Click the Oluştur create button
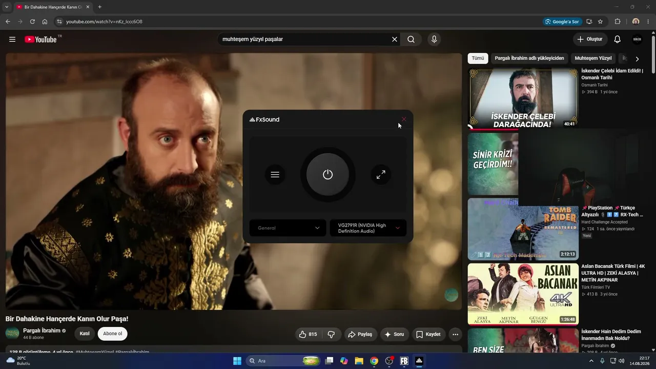Screen dimensions: 656x369 (x=590, y=39)
